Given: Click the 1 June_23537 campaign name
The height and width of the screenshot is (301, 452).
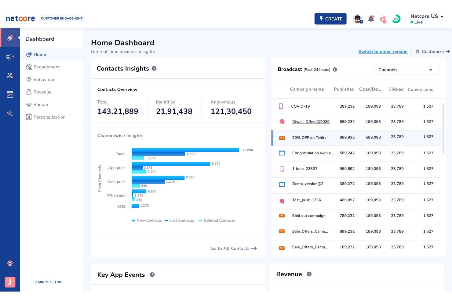Looking at the screenshot, I should pyautogui.click(x=304, y=169).
